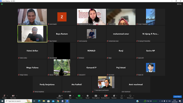Open the Participants panel
183x103 pixels.
[x=60, y=96]
